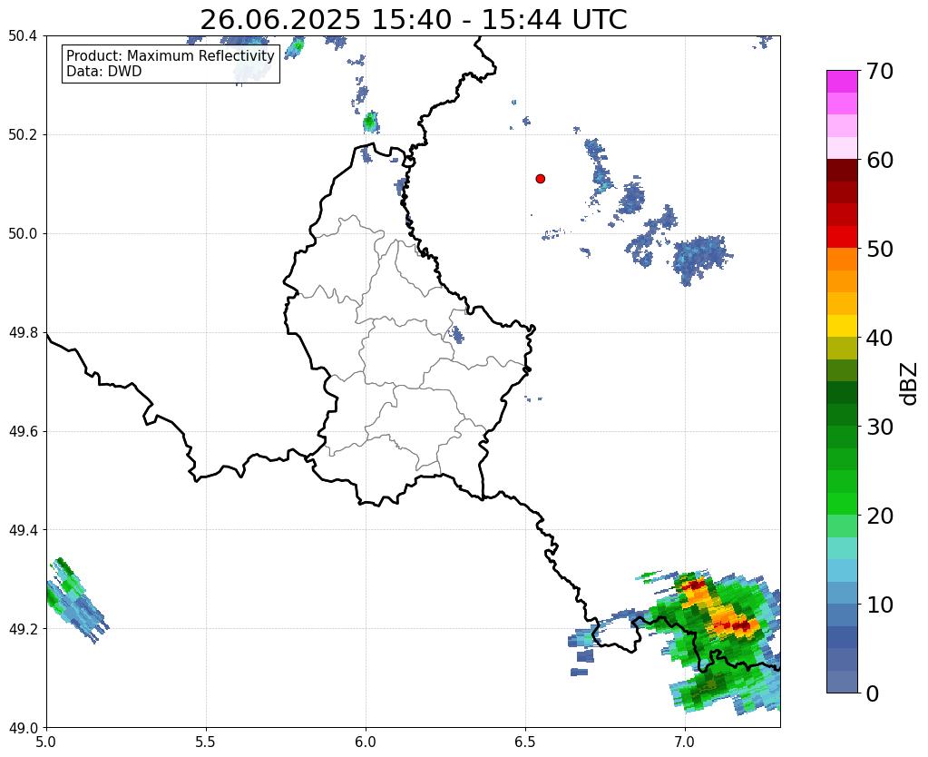Image resolution: width=928 pixels, height=757 pixels.
Task: Click the bright green swatch near 20 dBZ
Action: click(x=842, y=504)
